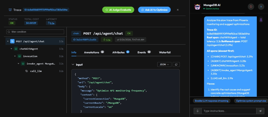This screenshot has width=268, height=117.
Task: Collapse the invocation tree node
Action: tap(15, 56)
